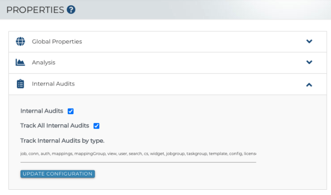Open the Global Properties section header

pos(168,42)
